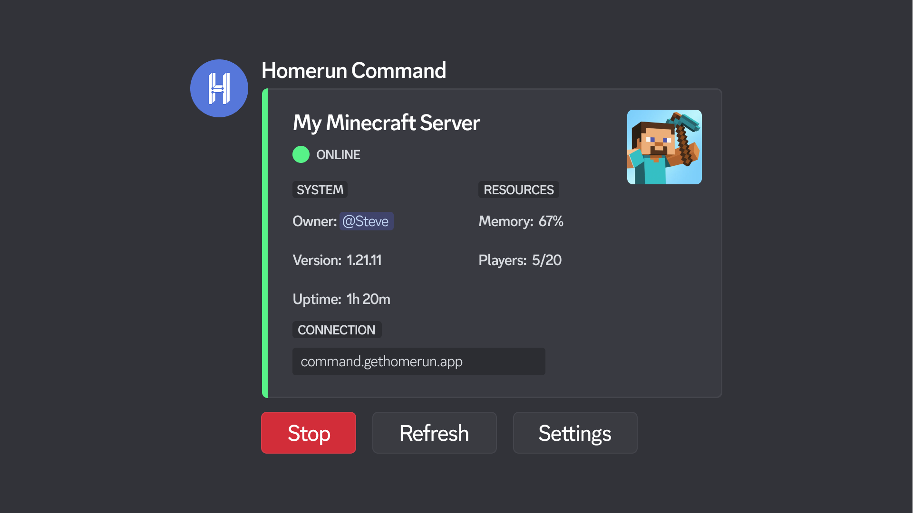The height and width of the screenshot is (513, 913).
Task: Click the Players 5/20 count
Action: point(546,260)
